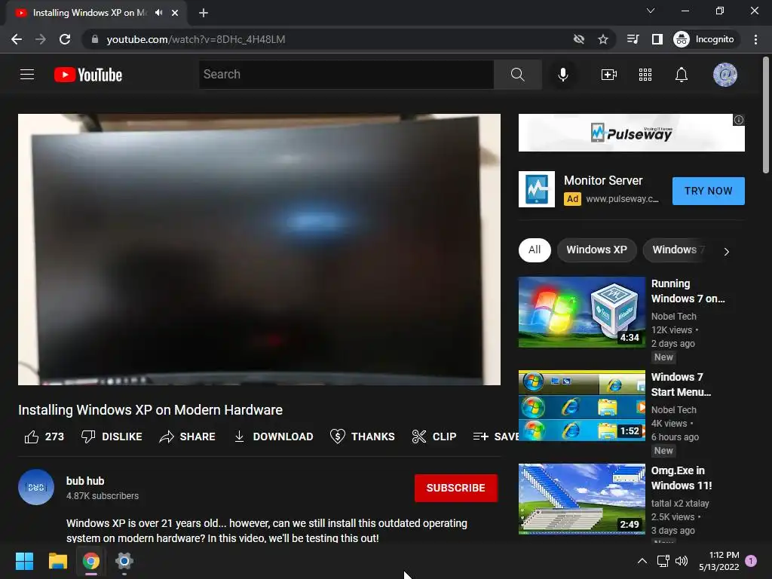Open bub hub channel avatar

36,487
